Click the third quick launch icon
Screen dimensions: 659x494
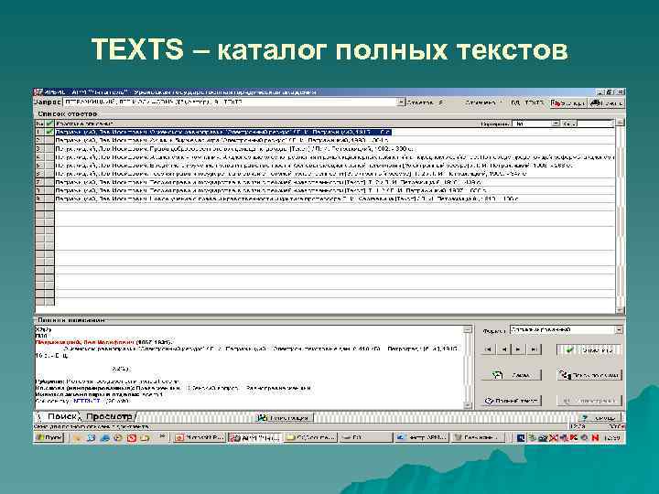coord(104,437)
